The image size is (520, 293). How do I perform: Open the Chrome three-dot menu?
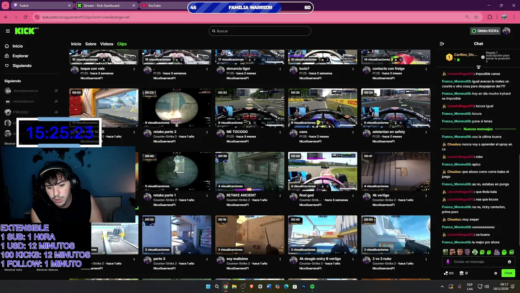pos(514,17)
